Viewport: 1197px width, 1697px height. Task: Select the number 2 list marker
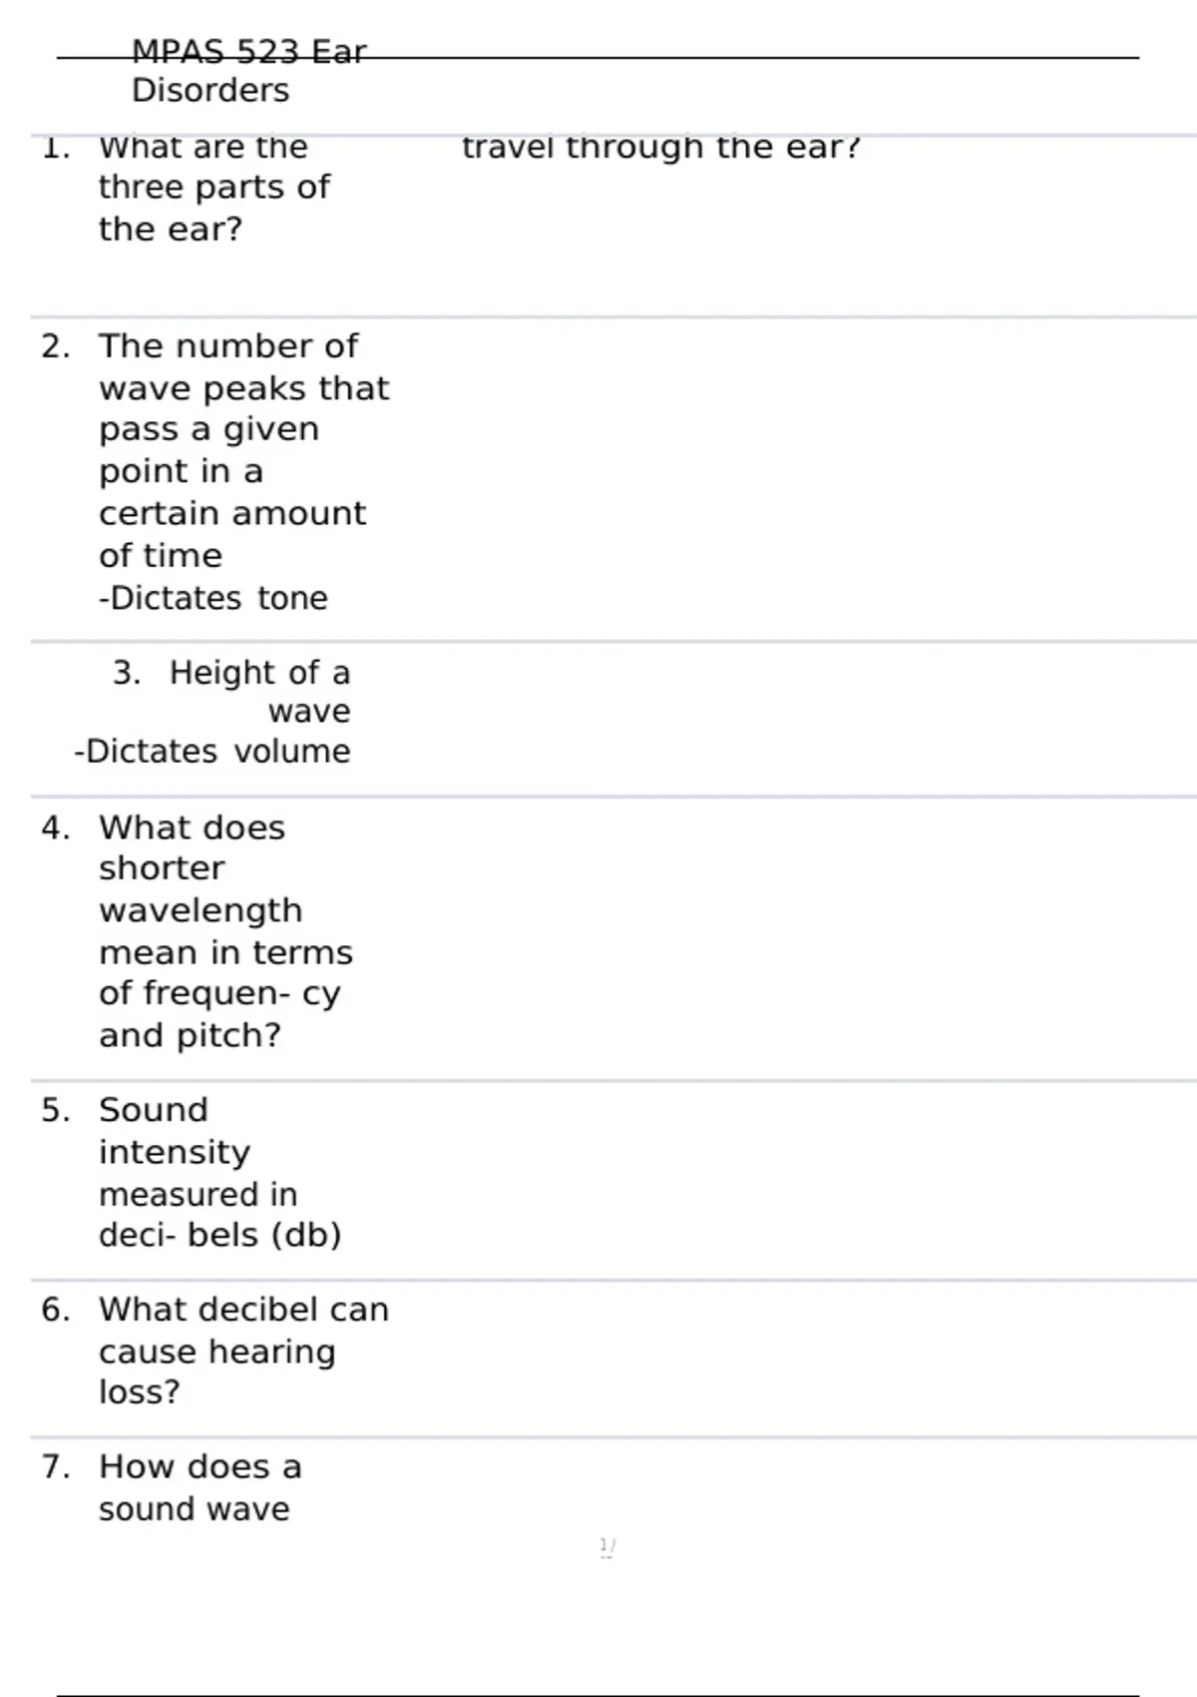55,346
